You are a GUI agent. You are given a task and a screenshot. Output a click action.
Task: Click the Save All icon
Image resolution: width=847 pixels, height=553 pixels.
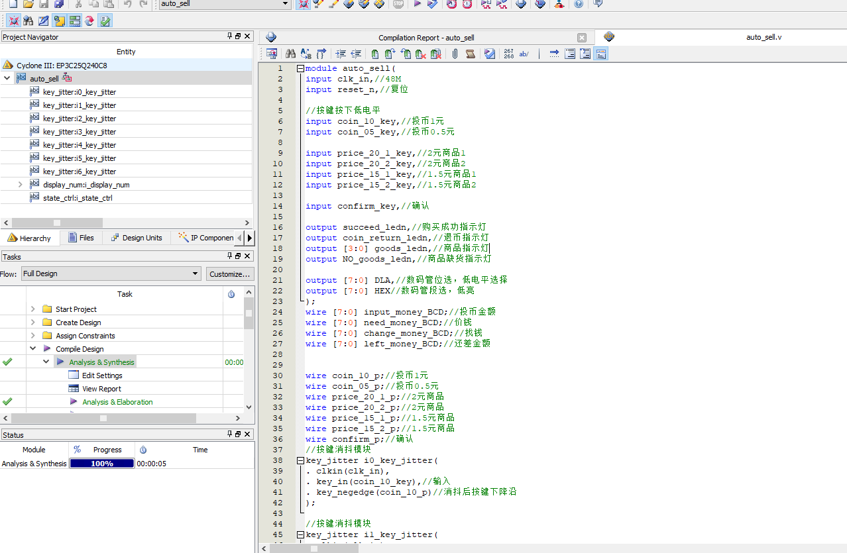pos(59,4)
